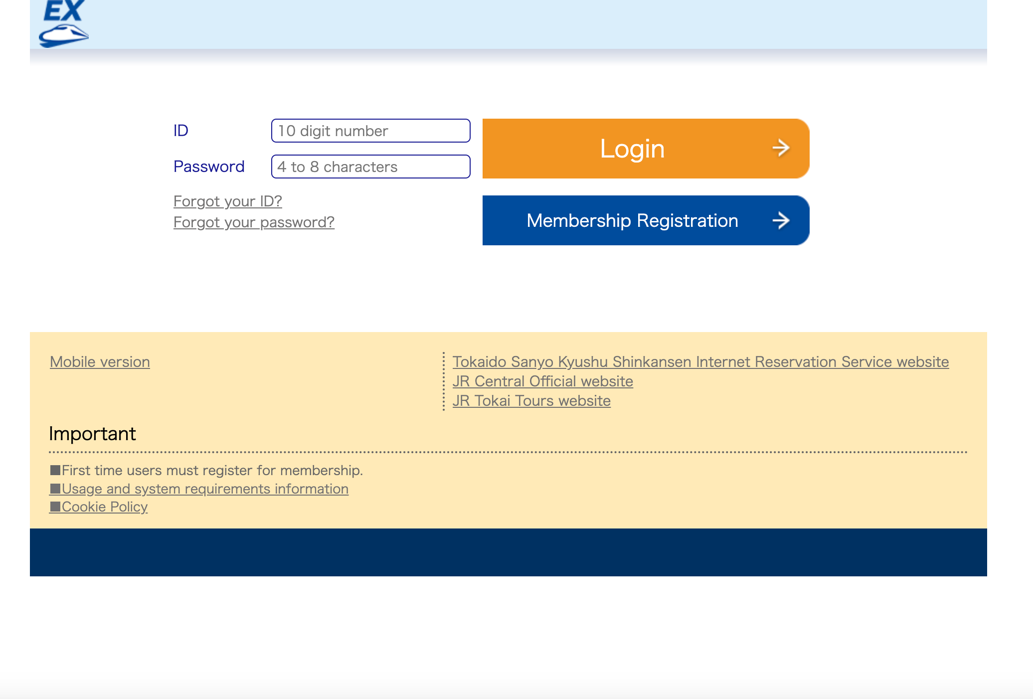Open the Forgot your ID? link
1033x699 pixels.
point(228,201)
